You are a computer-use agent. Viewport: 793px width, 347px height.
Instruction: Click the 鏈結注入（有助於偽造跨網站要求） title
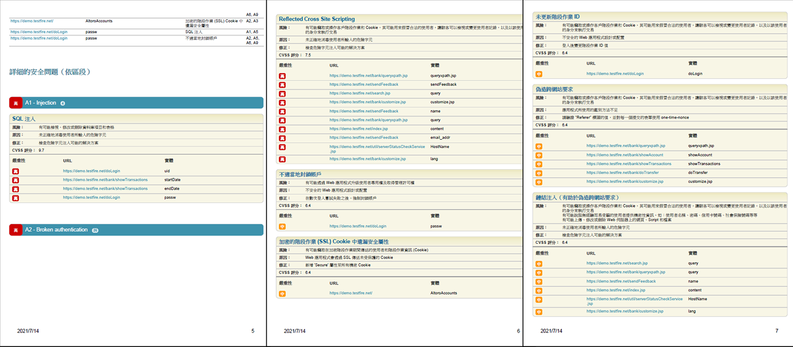click(577, 197)
